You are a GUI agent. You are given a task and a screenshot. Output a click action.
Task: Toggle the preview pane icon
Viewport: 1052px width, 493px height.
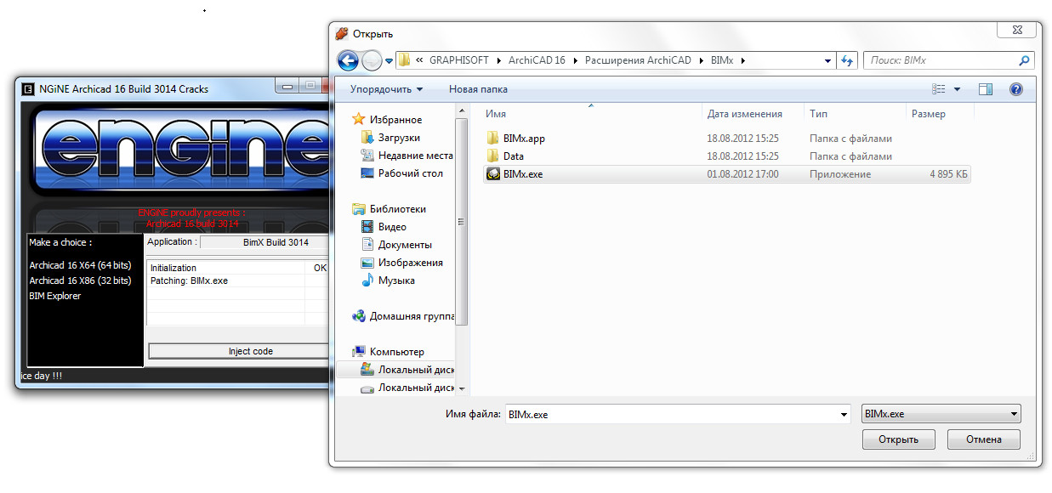985,89
